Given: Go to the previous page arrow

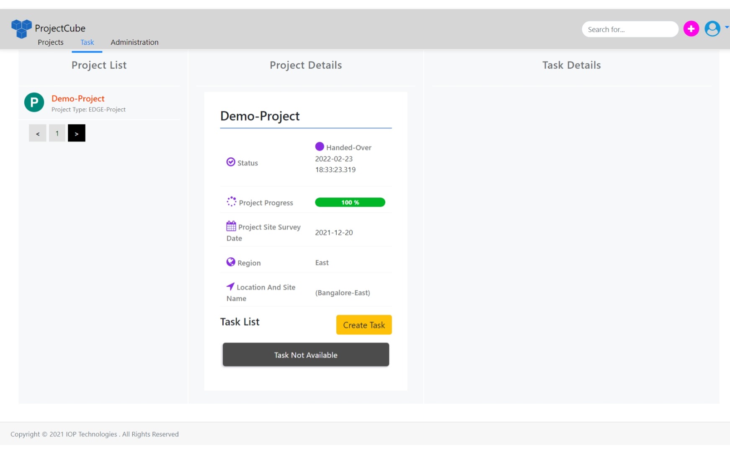Looking at the screenshot, I should tap(38, 133).
